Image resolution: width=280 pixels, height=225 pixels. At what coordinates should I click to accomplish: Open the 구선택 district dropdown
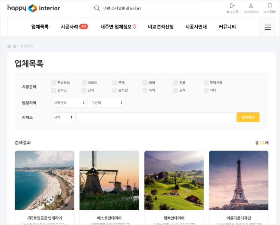tap(107, 103)
